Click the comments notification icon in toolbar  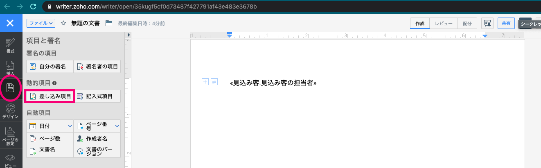click(487, 24)
